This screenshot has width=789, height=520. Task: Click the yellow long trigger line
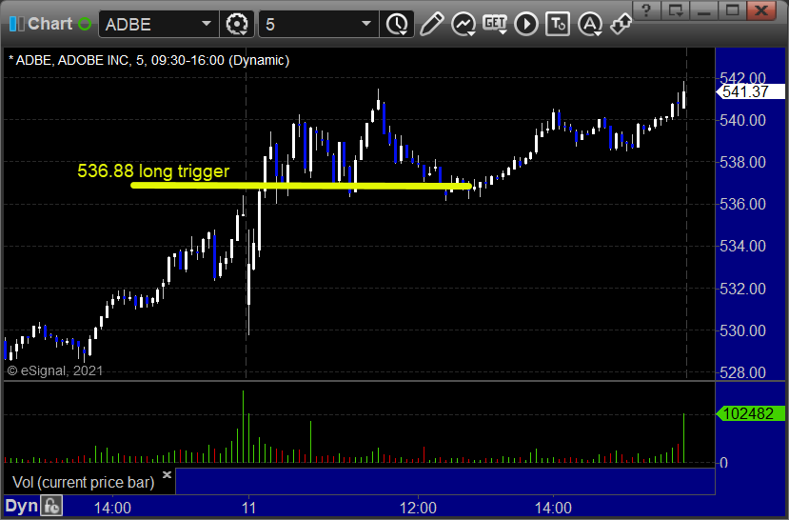(301, 186)
